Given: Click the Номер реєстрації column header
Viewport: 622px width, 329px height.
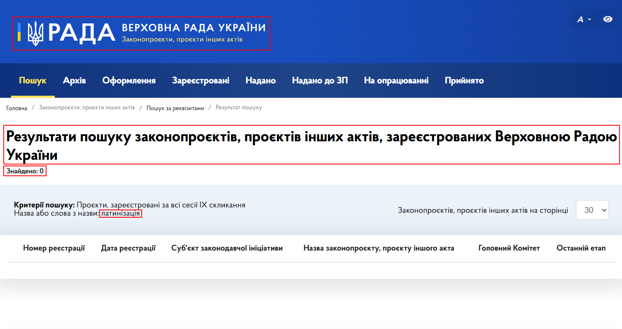Looking at the screenshot, I should click(54, 248).
